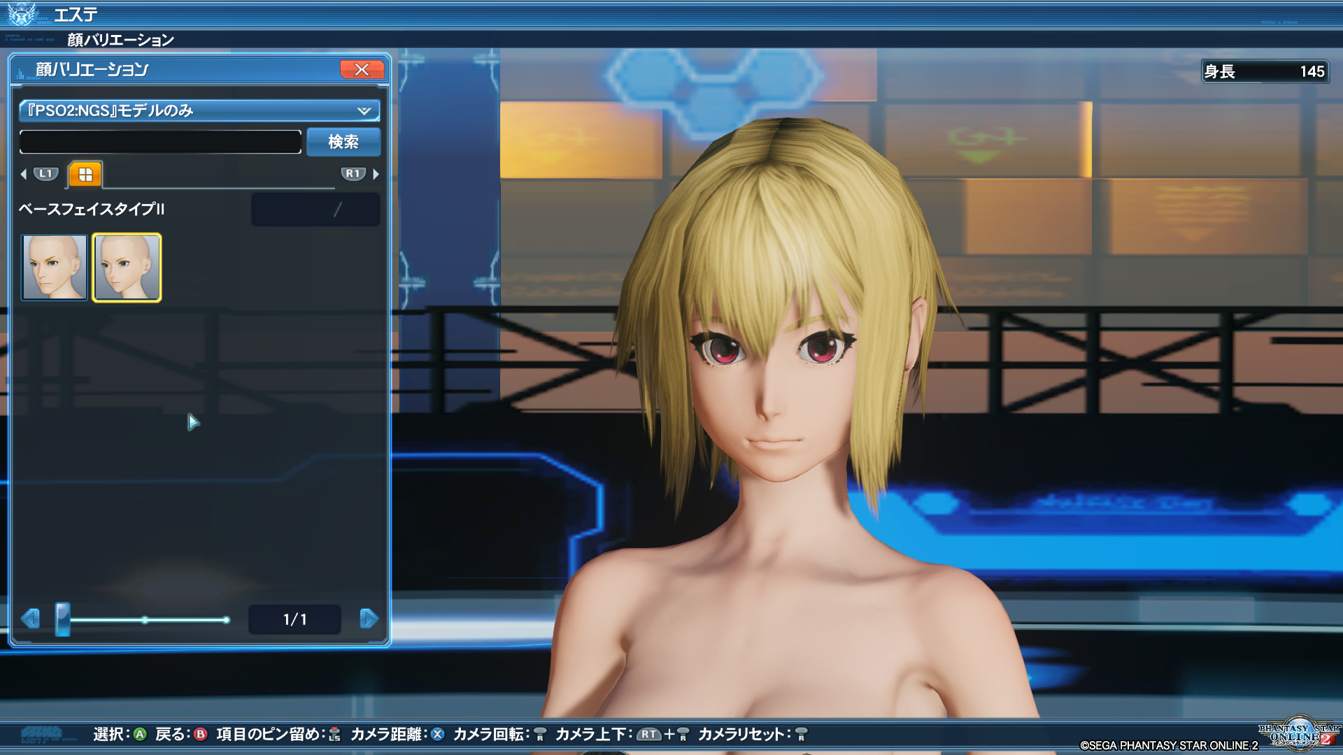Select the first base face thumbnail

[55, 268]
